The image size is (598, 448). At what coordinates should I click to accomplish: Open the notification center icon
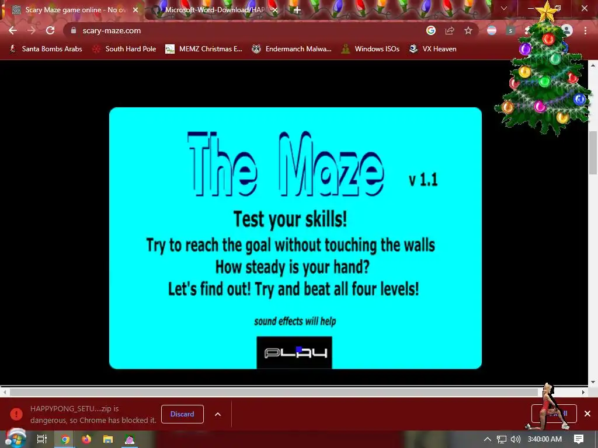pos(579,439)
